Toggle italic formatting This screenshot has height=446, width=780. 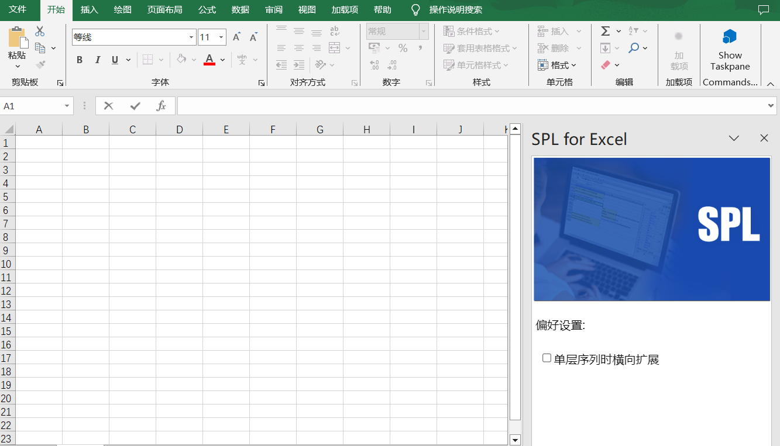pyautogui.click(x=98, y=60)
